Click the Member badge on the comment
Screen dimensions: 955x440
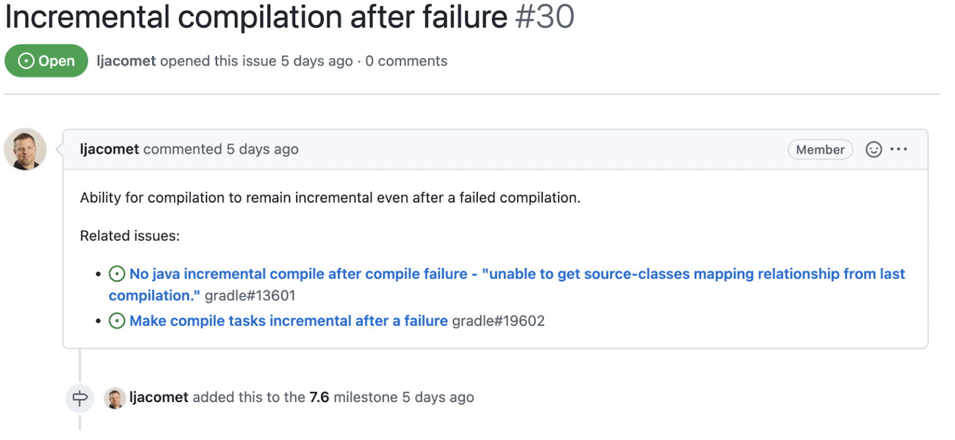(820, 150)
